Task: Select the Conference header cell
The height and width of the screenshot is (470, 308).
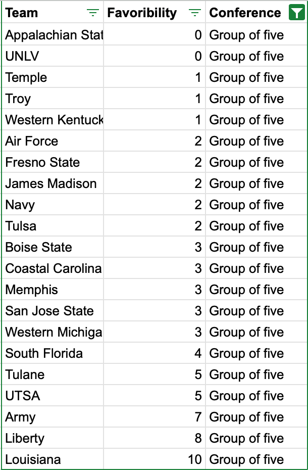Action: tap(245, 13)
